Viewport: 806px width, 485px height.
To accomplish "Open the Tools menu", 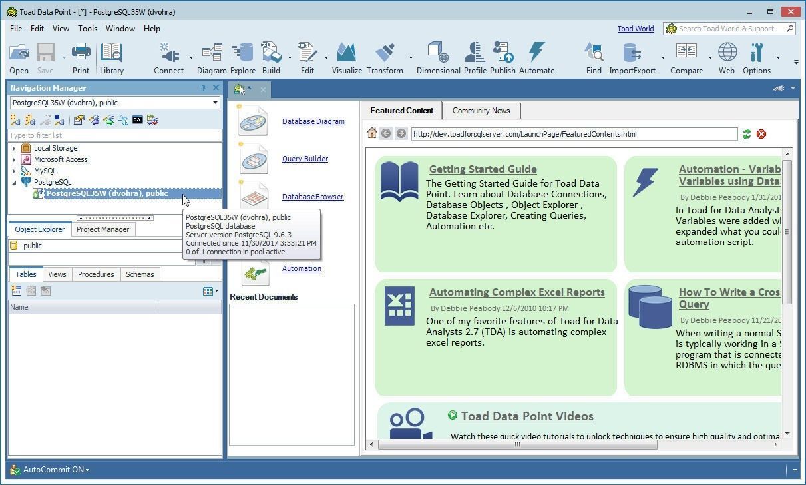I will tap(87, 29).
